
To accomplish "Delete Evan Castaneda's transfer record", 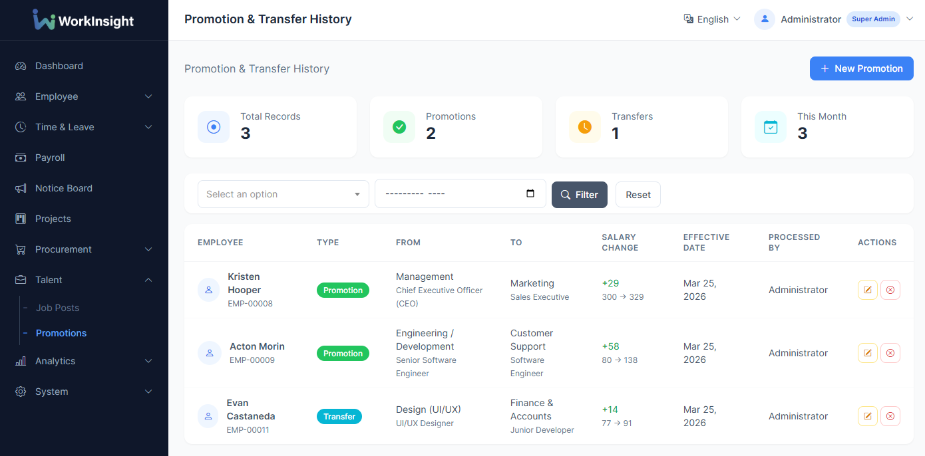I will [890, 416].
